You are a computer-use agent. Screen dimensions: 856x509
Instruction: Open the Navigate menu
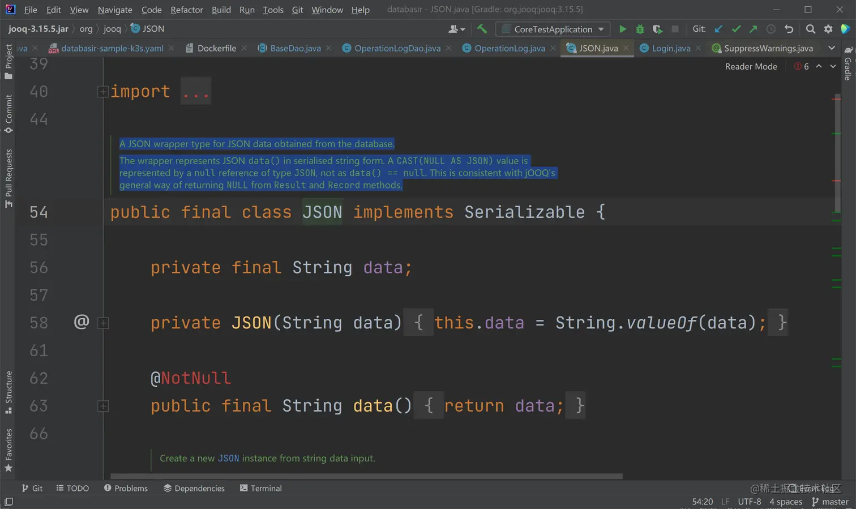click(x=115, y=10)
